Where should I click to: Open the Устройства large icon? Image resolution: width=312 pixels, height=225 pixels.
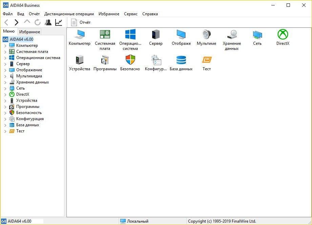80,60
